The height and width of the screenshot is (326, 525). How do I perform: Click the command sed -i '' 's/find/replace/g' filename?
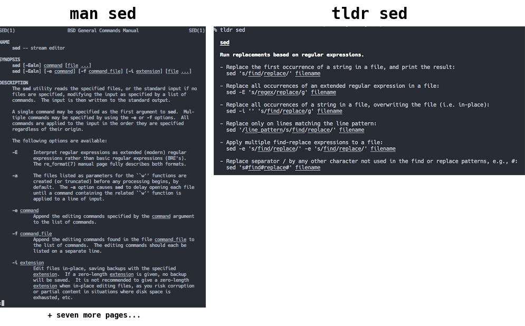(x=284, y=111)
